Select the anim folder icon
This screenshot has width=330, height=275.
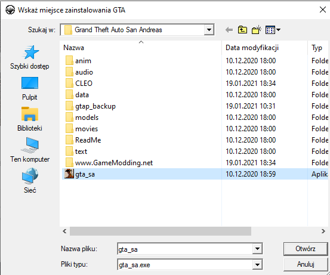69,61
